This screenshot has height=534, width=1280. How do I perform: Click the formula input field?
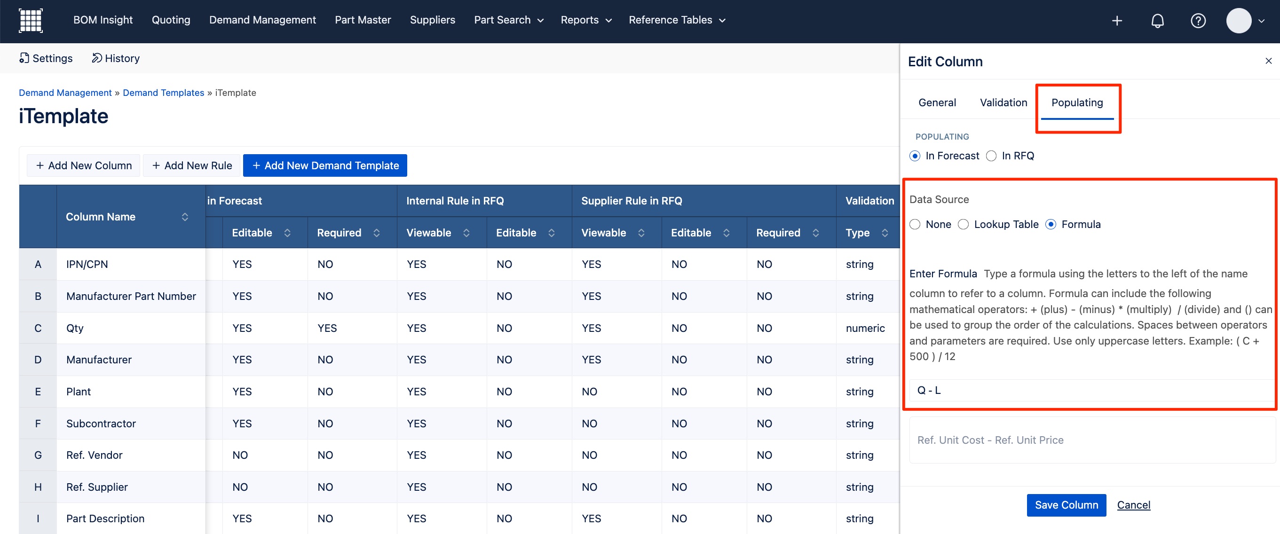(x=1092, y=390)
